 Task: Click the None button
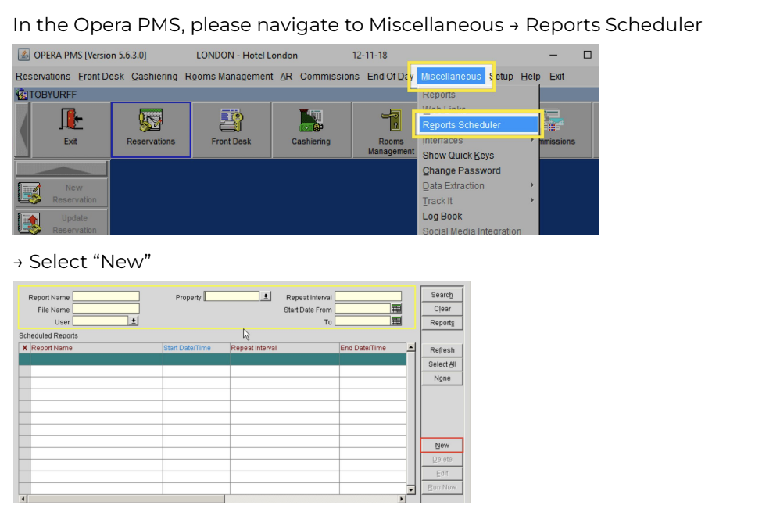point(442,378)
